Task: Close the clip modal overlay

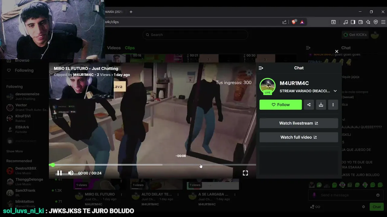Action: coord(337,52)
